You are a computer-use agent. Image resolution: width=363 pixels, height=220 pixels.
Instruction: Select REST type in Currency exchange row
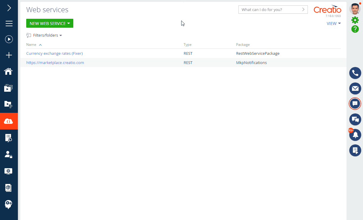pyautogui.click(x=188, y=54)
